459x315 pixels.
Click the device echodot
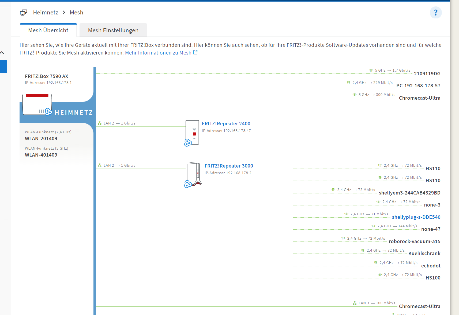(x=431, y=266)
